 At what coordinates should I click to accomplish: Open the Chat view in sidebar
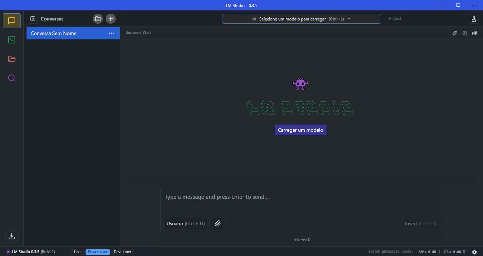pos(12,21)
